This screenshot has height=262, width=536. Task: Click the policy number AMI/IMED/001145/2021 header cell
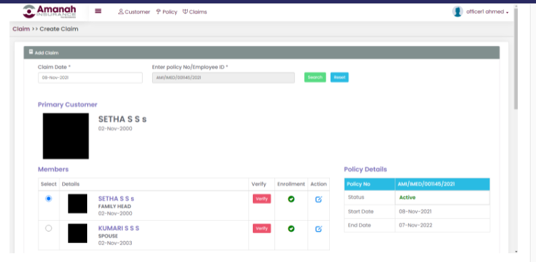point(442,184)
